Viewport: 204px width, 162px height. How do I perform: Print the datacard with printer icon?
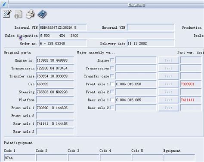[x=30, y=14]
